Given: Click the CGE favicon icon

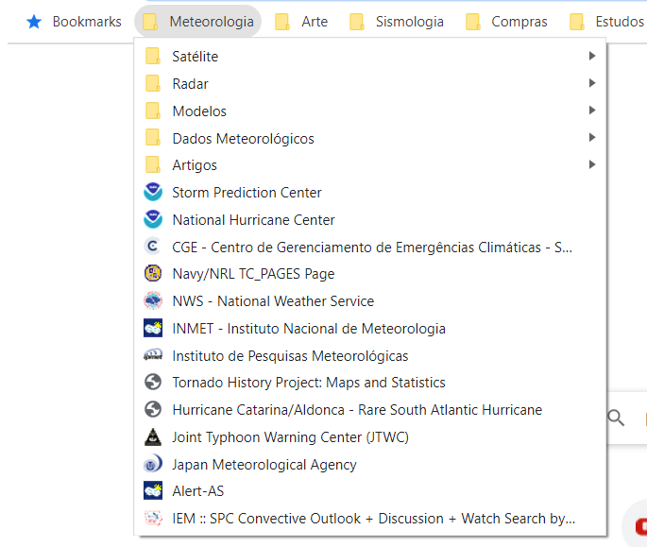Looking at the screenshot, I should 153,247.
